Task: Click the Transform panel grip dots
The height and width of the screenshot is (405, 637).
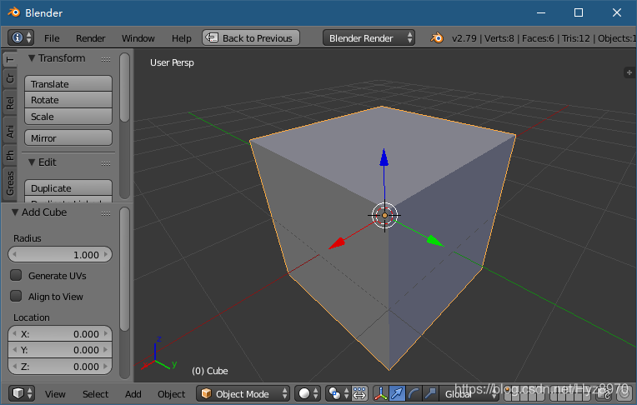Action: (x=106, y=59)
